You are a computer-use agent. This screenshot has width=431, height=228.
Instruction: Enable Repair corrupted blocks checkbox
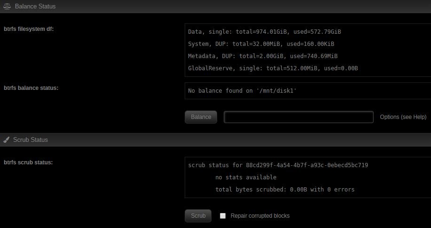coord(223,216)
